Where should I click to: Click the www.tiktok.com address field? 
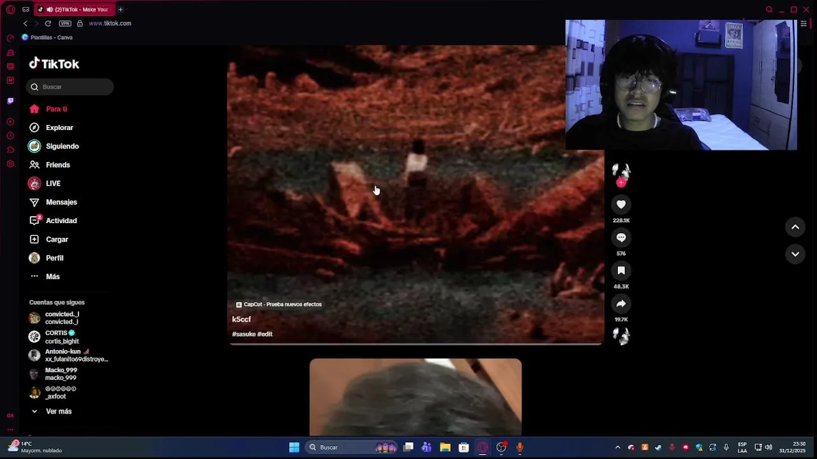pos(110,24)
